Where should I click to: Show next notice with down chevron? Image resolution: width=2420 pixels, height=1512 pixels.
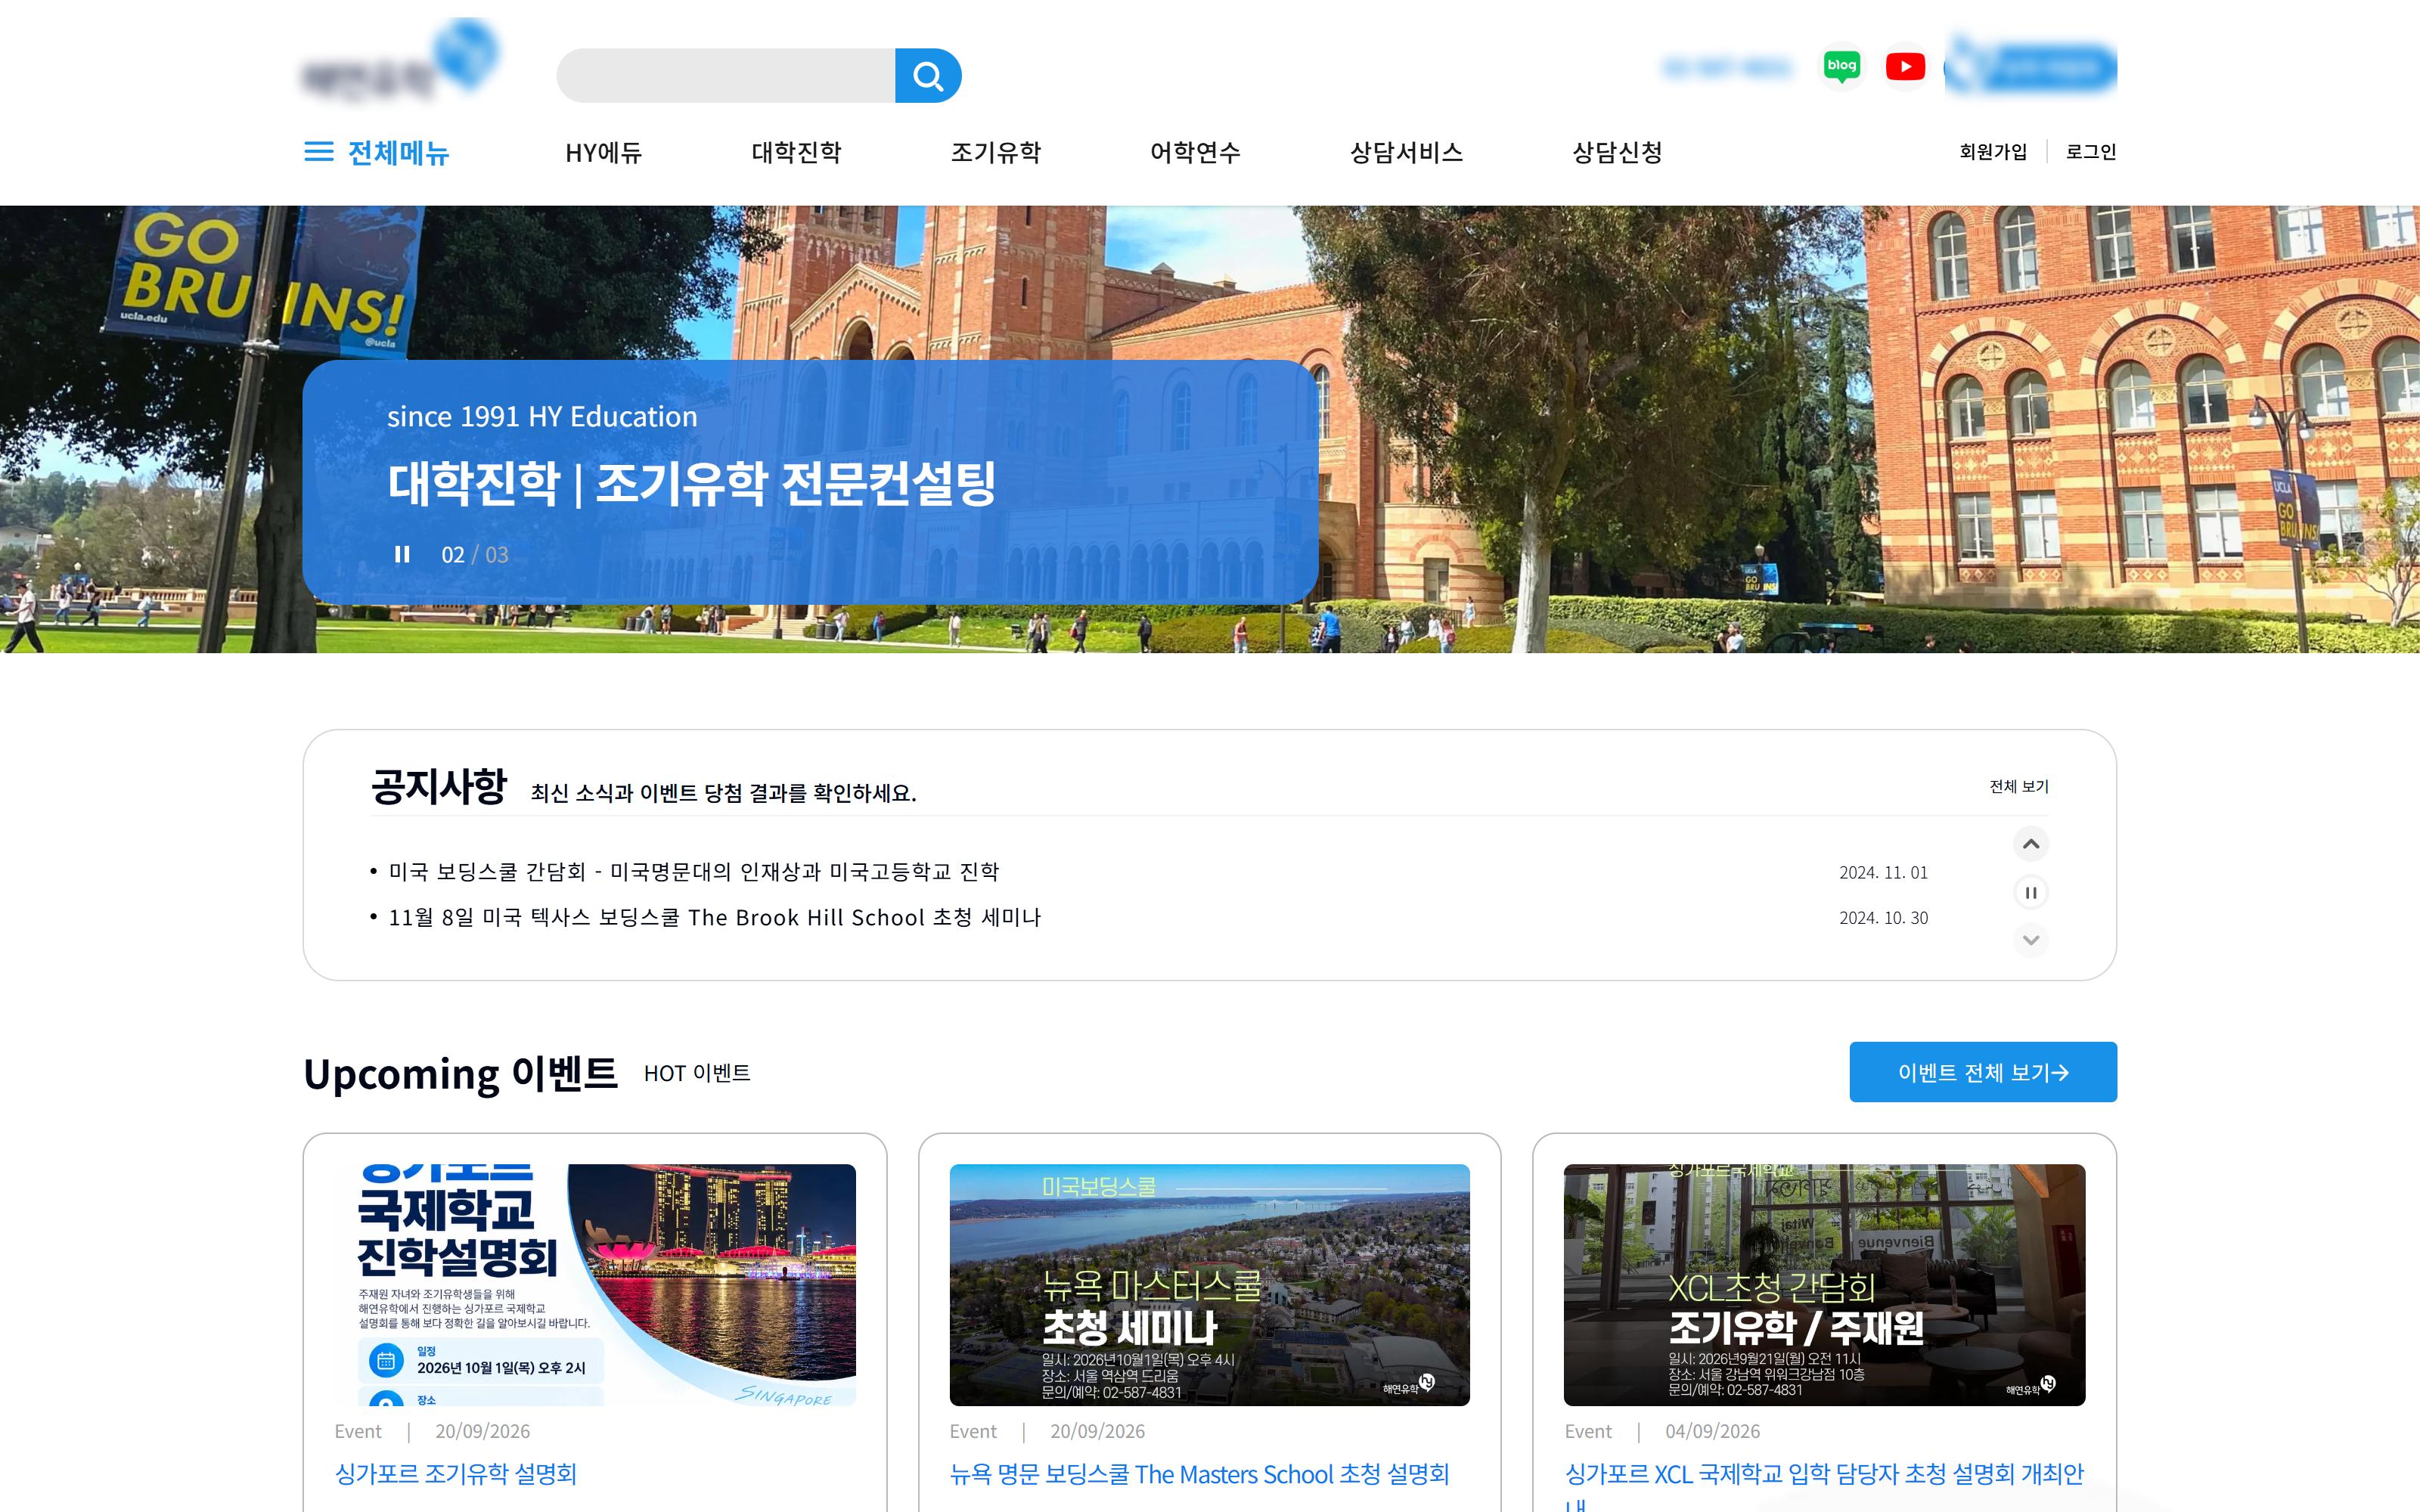(x=2030, y=940)
